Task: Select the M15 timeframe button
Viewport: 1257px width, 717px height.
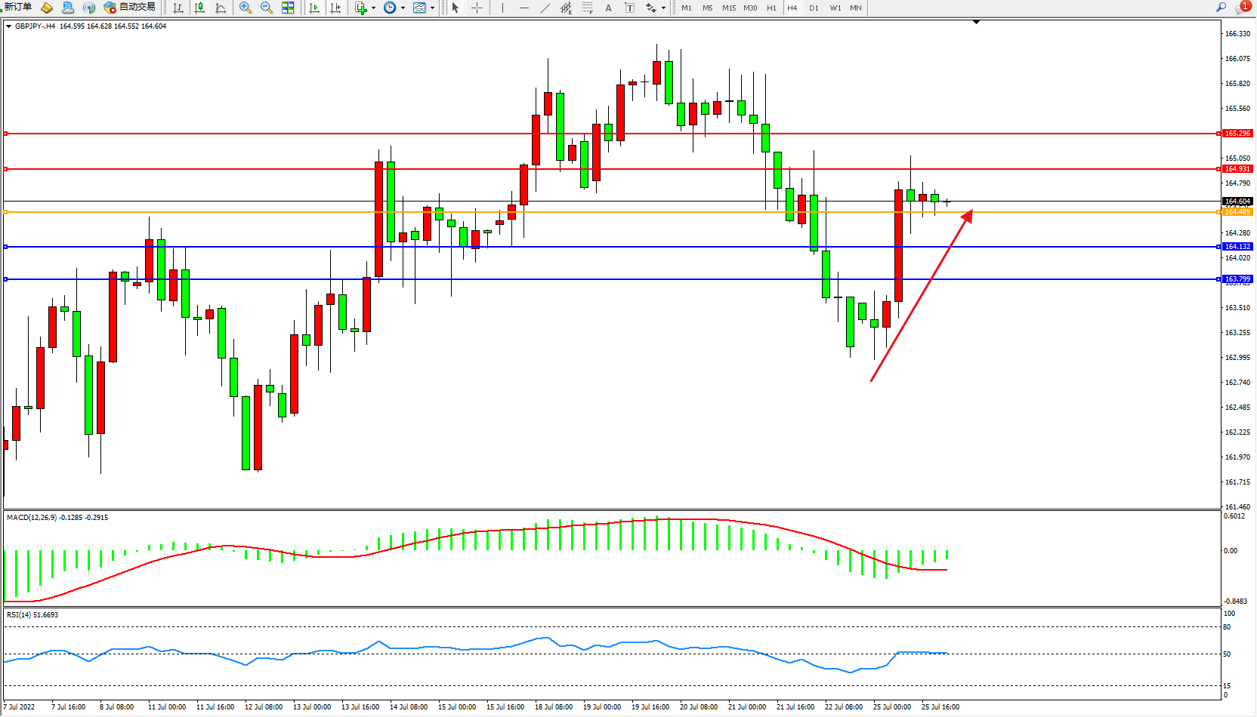Action: pos(728,8)
